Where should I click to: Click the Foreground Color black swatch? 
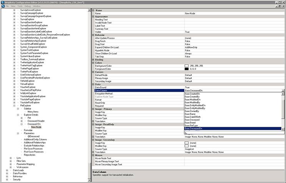click(186, 69)
